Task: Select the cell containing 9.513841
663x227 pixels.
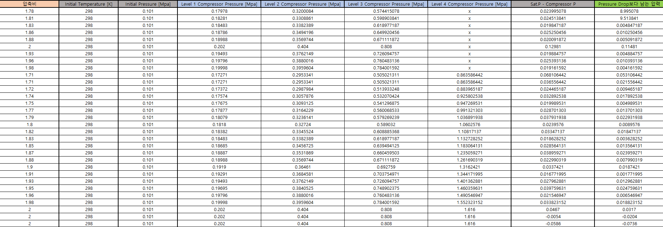Action: coord(629,18)
